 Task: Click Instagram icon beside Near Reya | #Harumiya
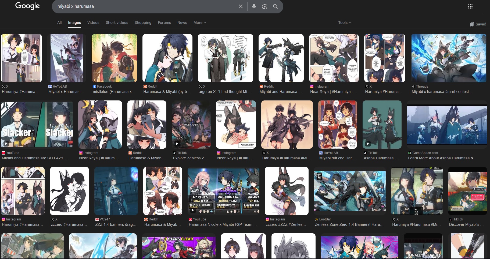click(x=312, y=87)
